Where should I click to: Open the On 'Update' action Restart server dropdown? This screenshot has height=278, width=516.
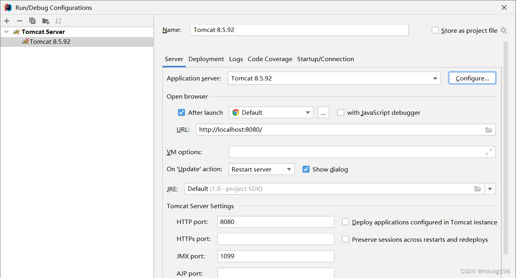tap(289, 169)
